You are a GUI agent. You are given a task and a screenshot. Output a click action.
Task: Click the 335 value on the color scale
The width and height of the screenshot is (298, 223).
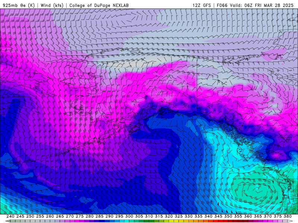(198, 216)
